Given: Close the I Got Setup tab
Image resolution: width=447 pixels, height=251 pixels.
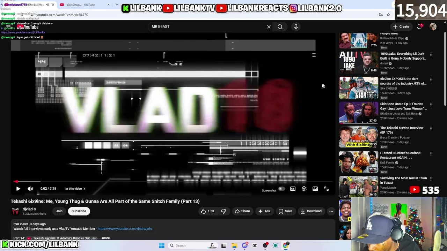Looking at the screenshot, I should (108, 5).
